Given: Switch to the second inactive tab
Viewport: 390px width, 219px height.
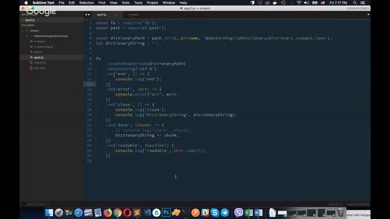Looking at the screenshot, I should pyautogui.click(x=134, y=15).
